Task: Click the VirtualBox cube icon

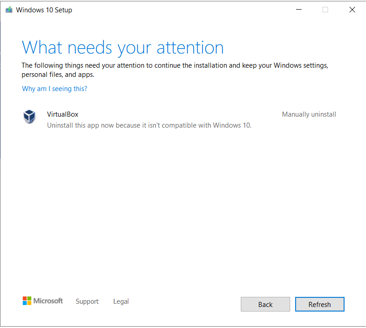Action: 29,117
